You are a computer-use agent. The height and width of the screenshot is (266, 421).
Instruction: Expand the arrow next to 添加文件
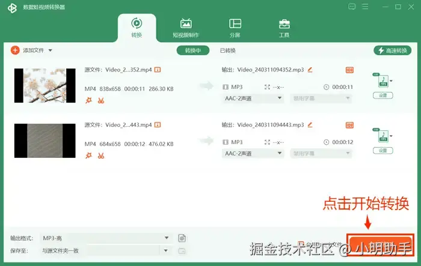50,50
